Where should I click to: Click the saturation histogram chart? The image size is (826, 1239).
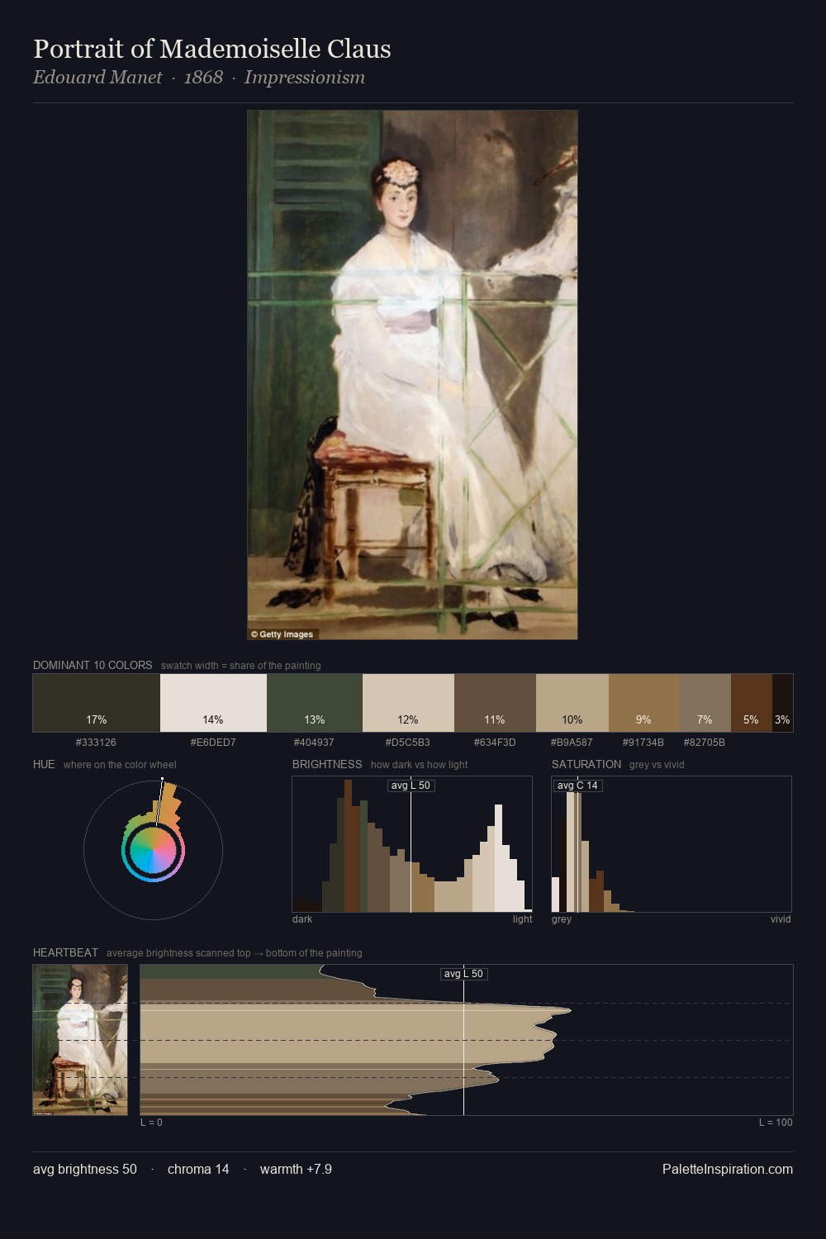[672, 844]
